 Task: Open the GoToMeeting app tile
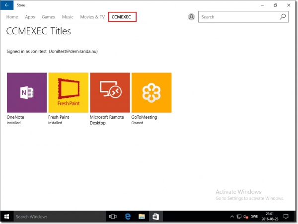[x=151, y=92]
